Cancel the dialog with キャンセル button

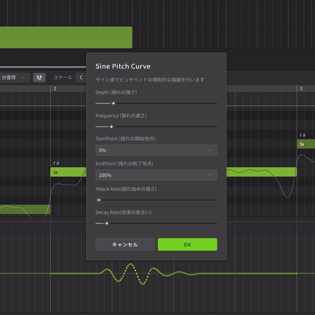125,244
